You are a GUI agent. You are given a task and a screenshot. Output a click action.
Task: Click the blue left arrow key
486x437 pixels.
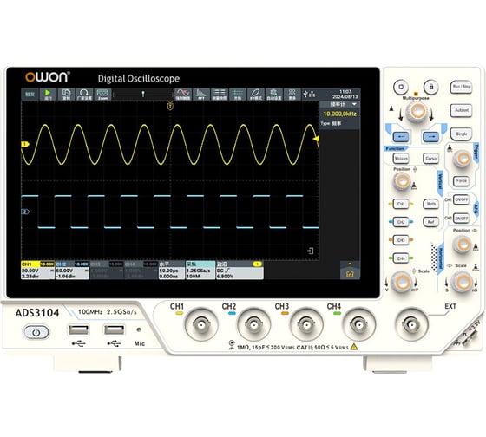[401, 137]
